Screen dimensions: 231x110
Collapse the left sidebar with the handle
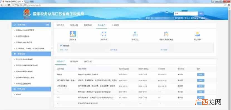click(52, 47)
